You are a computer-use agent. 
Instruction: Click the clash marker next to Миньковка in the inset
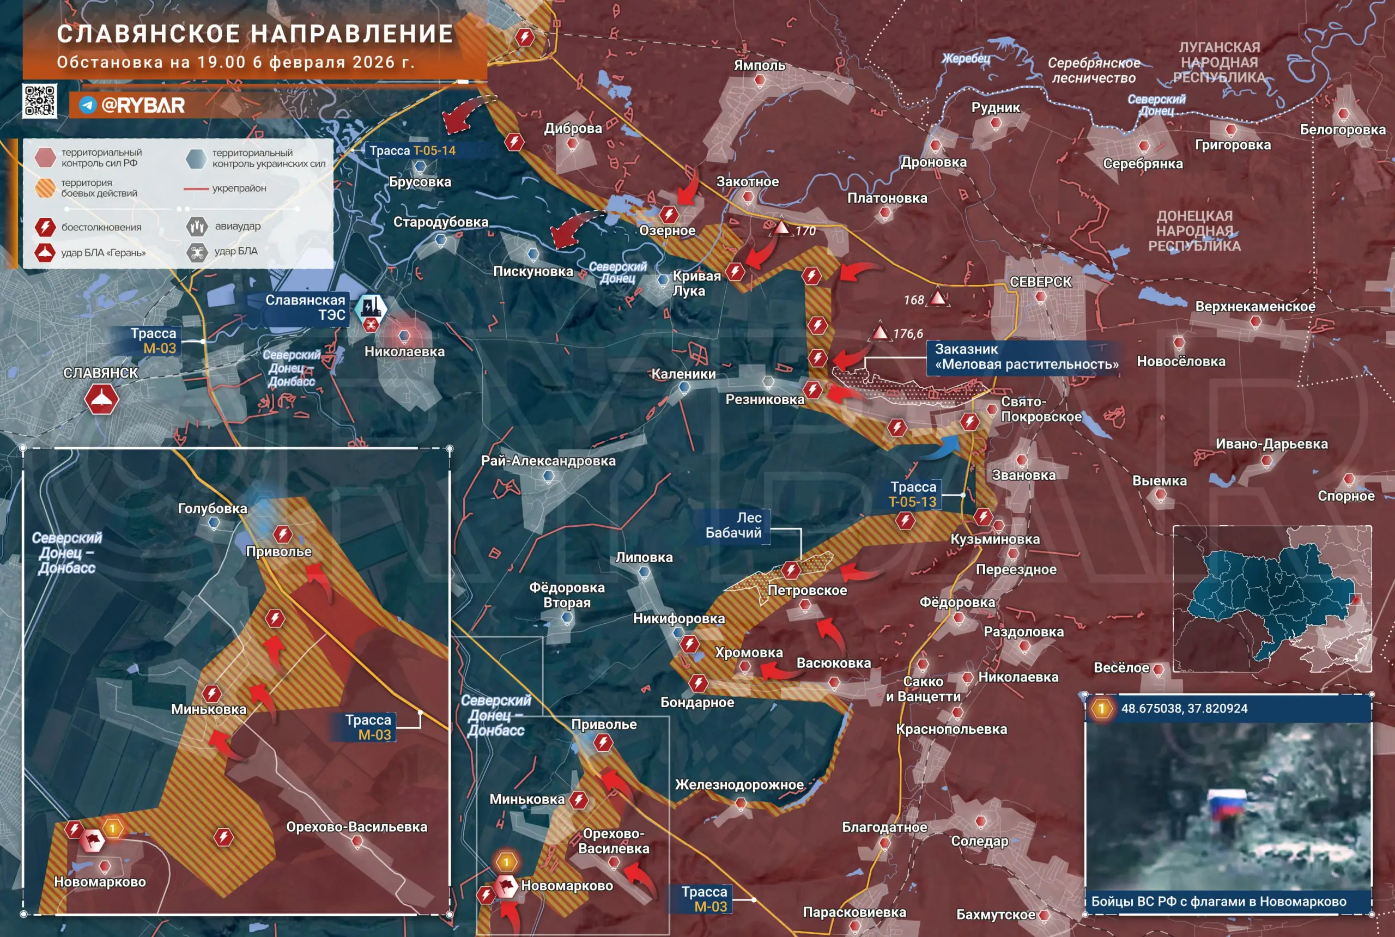click(211, 694)
